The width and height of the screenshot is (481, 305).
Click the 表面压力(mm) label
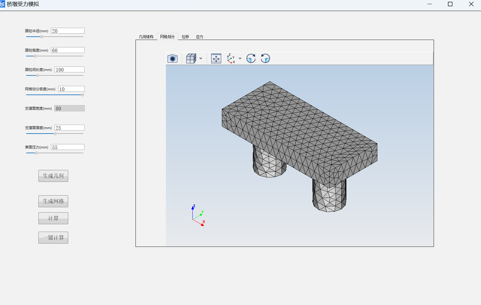click(x=37, y=147)
